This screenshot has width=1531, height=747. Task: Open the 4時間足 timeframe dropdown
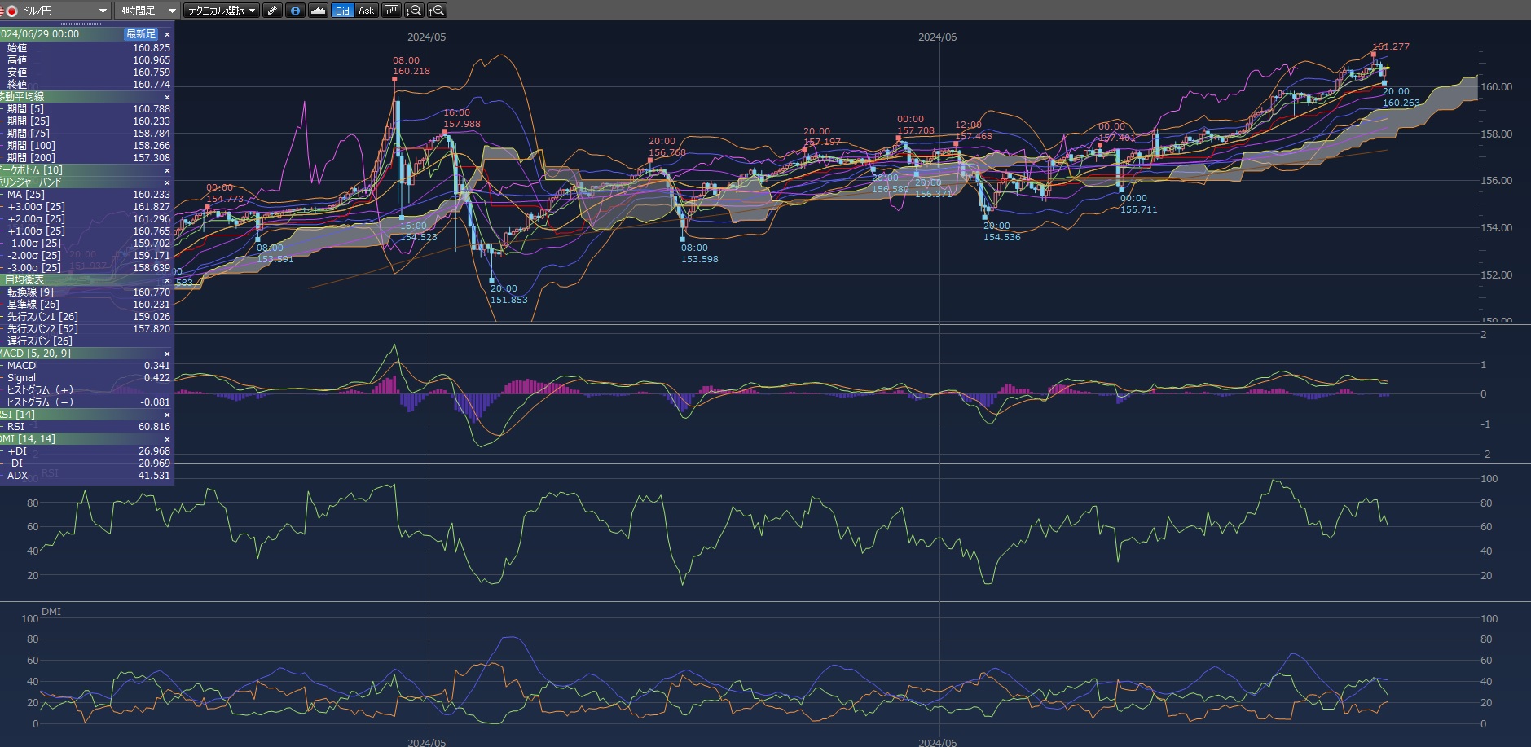147,11
